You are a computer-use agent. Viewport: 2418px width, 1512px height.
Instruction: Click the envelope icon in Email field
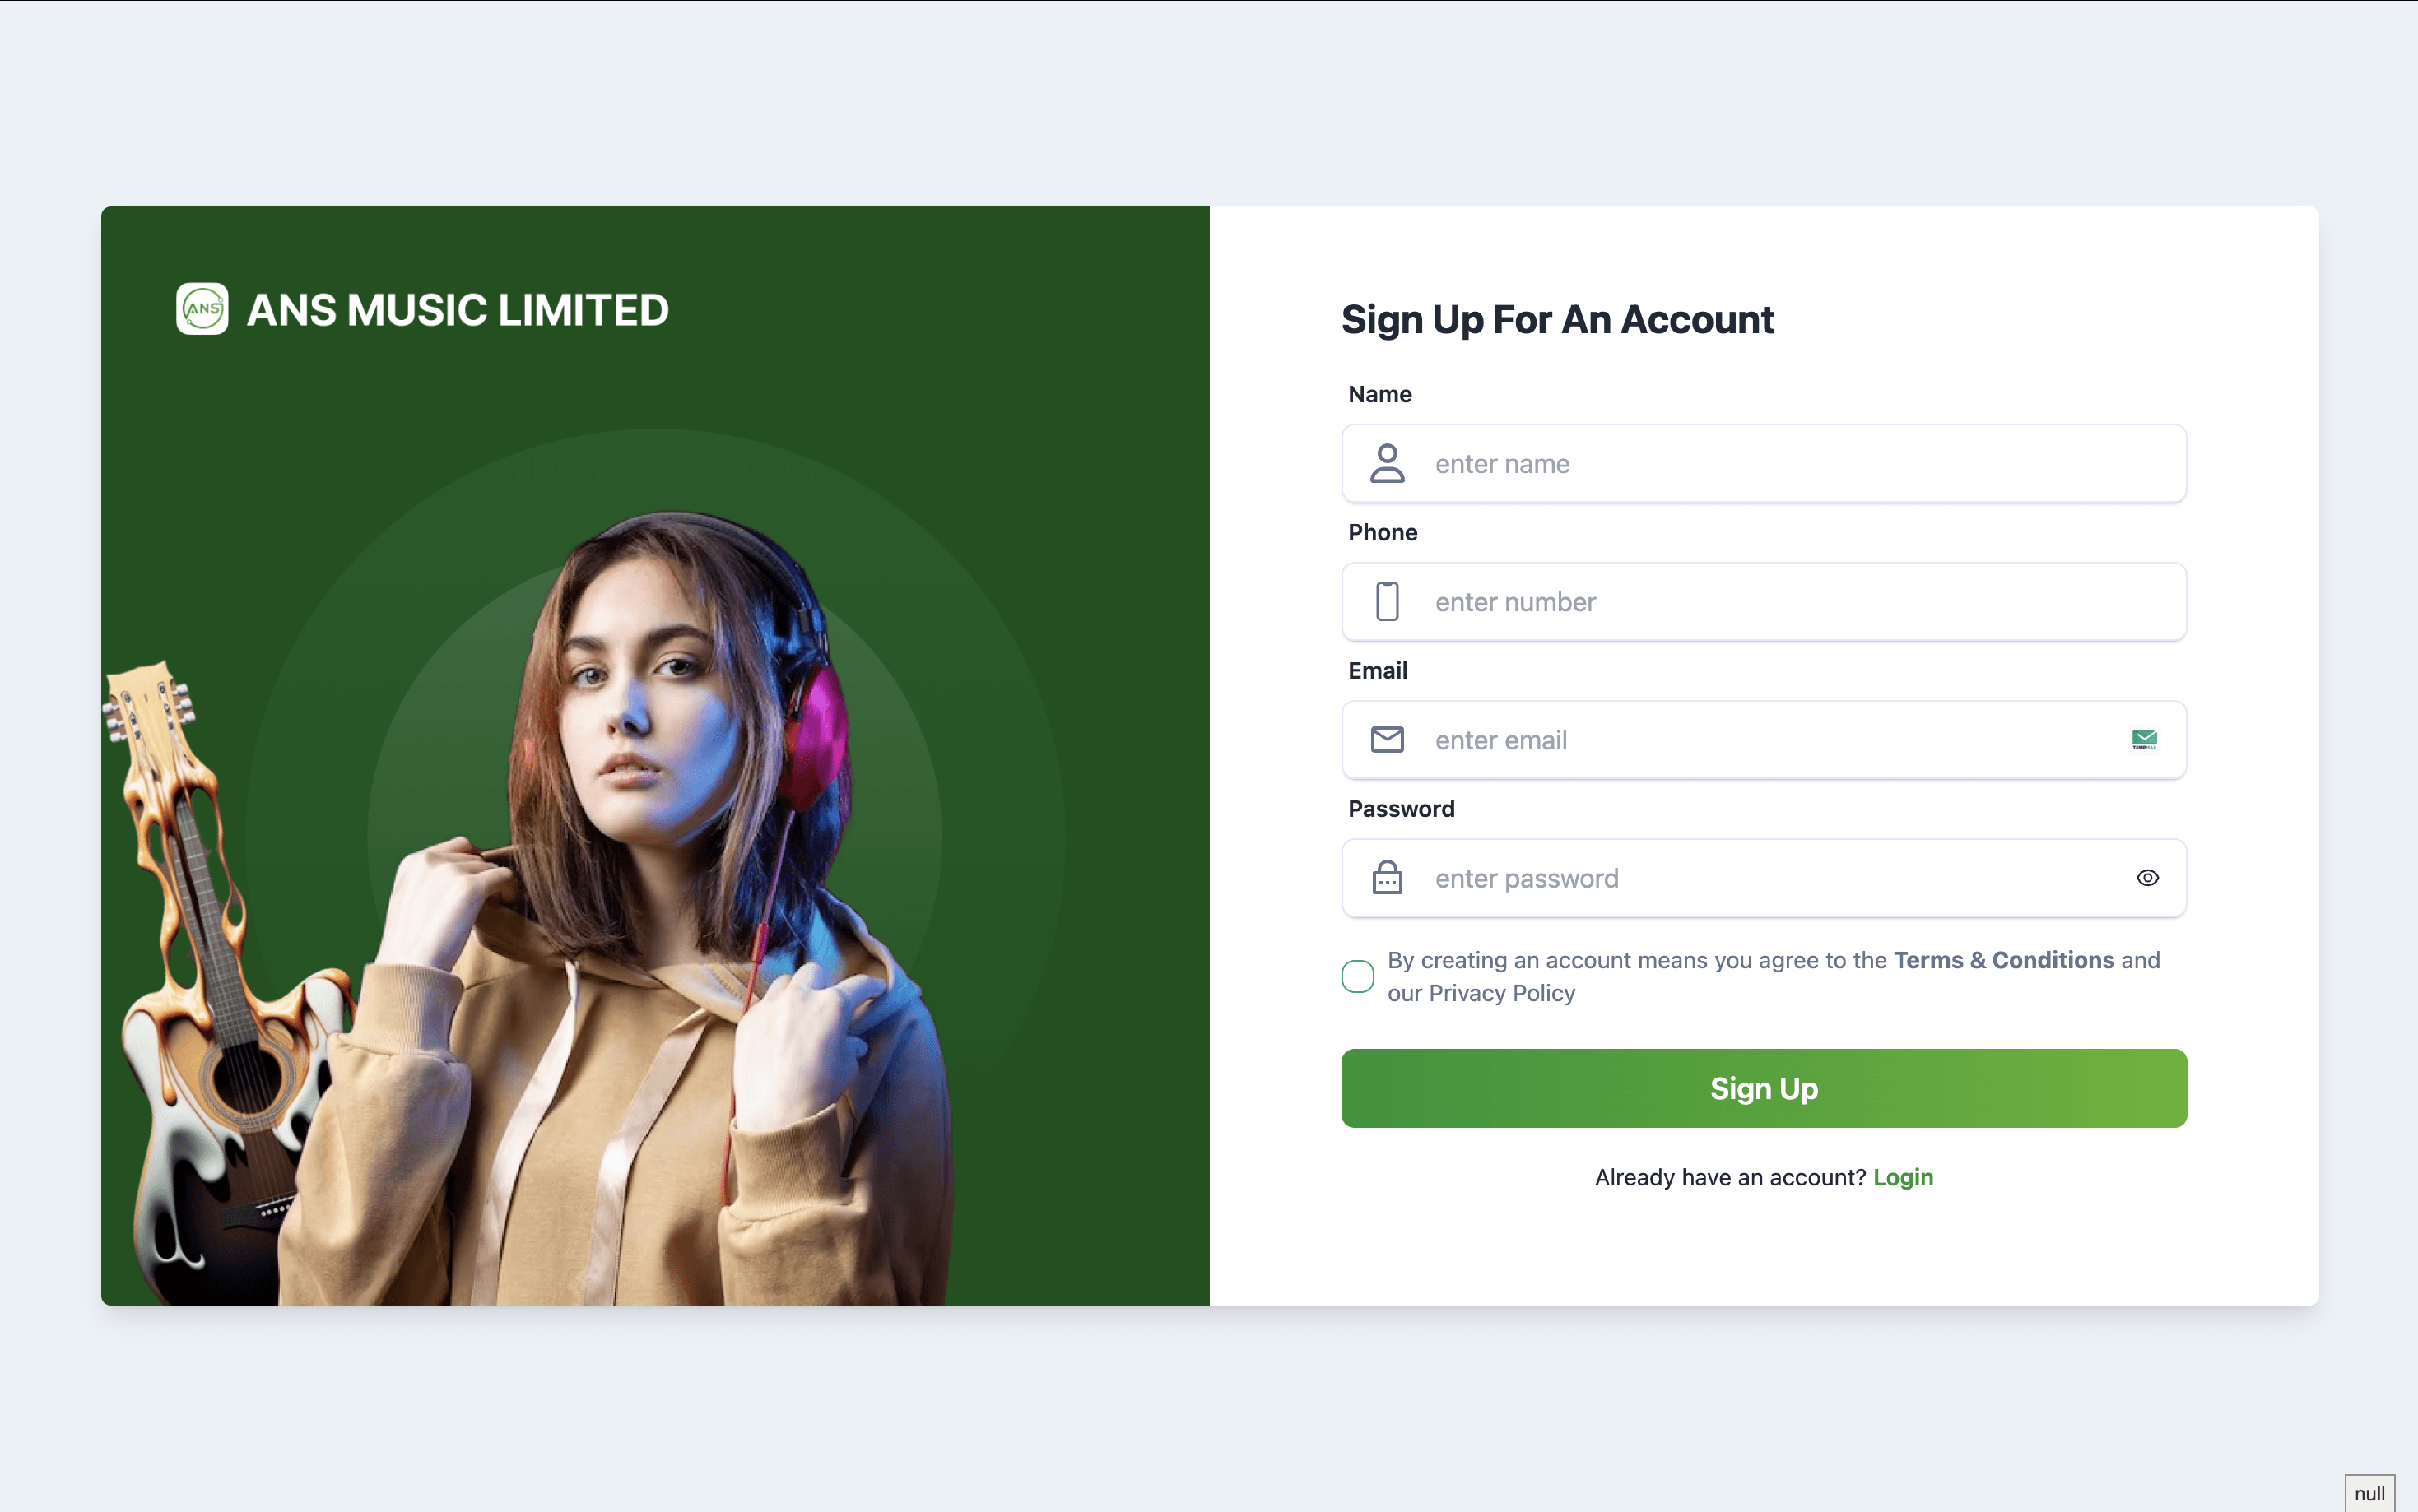point(1387,739)
